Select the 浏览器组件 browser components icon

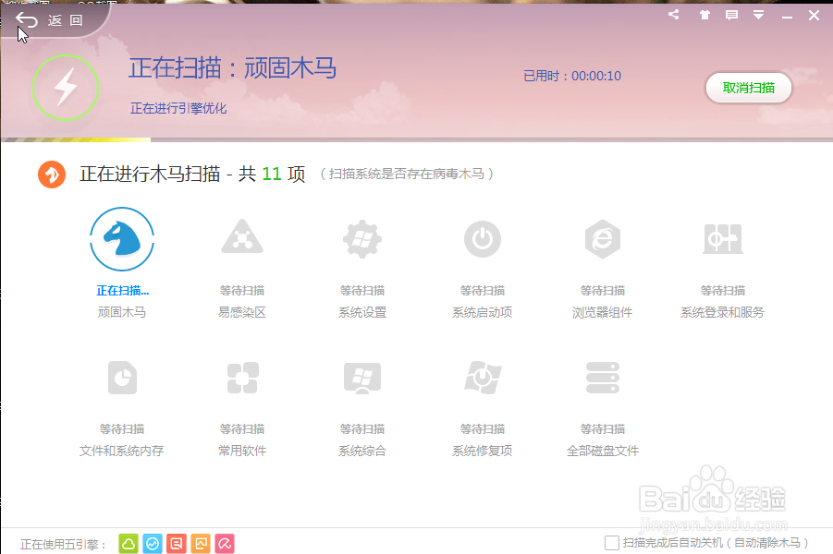pyautogui.click(x=602, y=238)
